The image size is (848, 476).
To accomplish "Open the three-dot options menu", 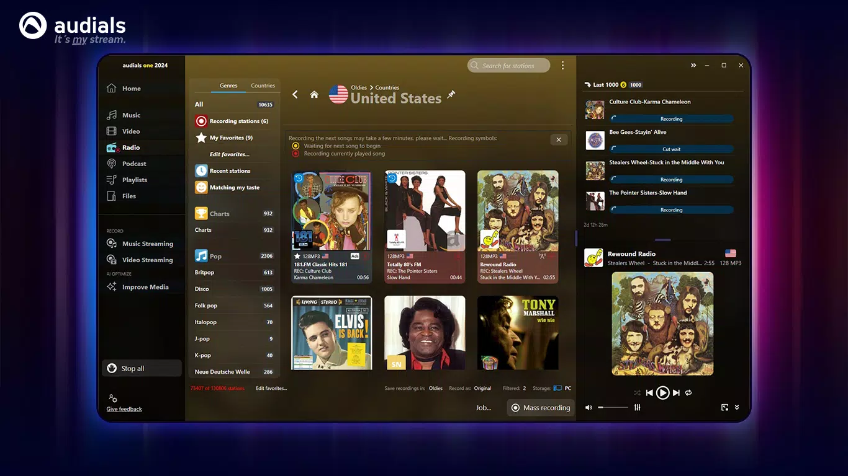I will [562, 65].
